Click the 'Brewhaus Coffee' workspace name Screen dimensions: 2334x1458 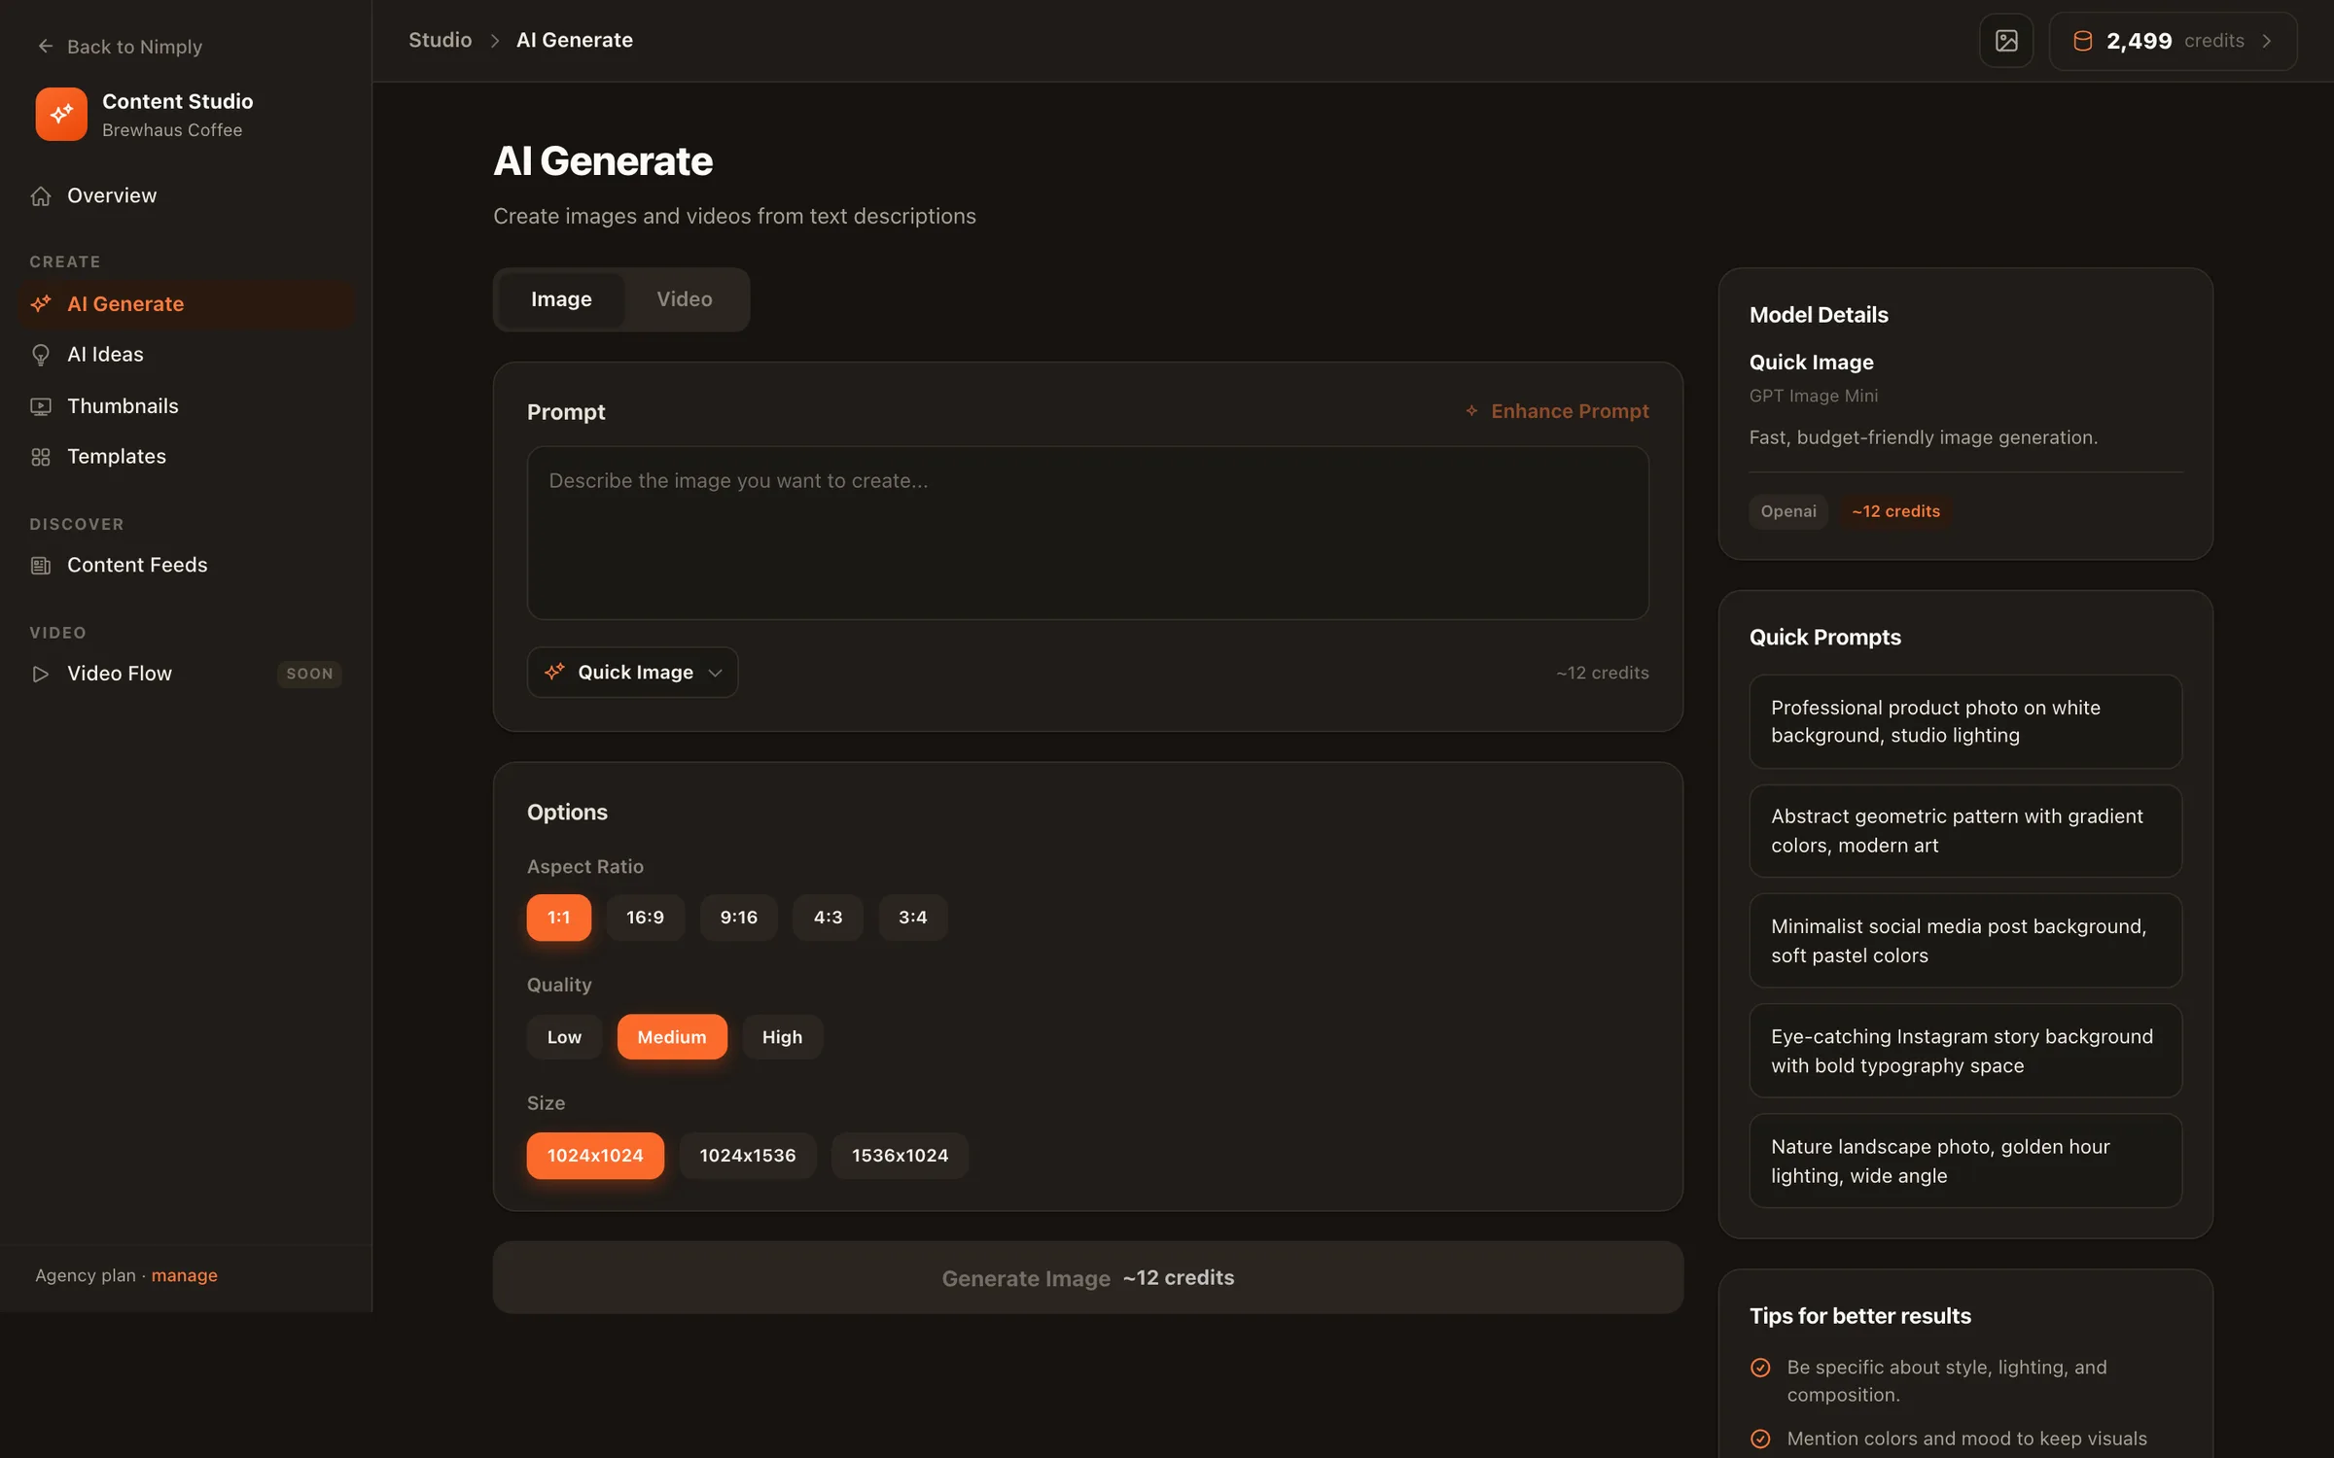pyautogui.click(x=172, y=130)
